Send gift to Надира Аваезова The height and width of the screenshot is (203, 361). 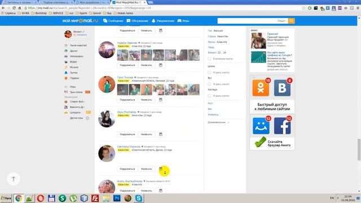tap(160, 65)
